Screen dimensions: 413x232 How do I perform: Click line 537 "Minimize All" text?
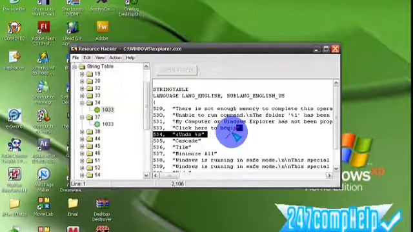pos(195,153)
